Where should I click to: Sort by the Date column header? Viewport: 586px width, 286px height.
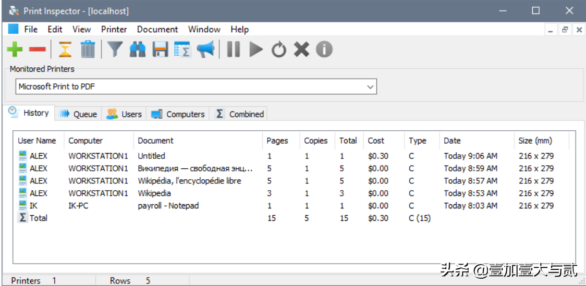pyautogui.click(x=452, y=141)
